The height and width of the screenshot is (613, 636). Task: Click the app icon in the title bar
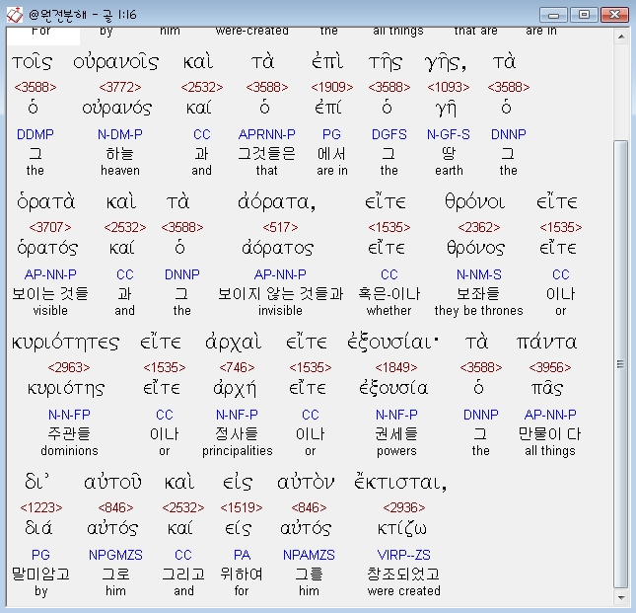tap(15, 15)
